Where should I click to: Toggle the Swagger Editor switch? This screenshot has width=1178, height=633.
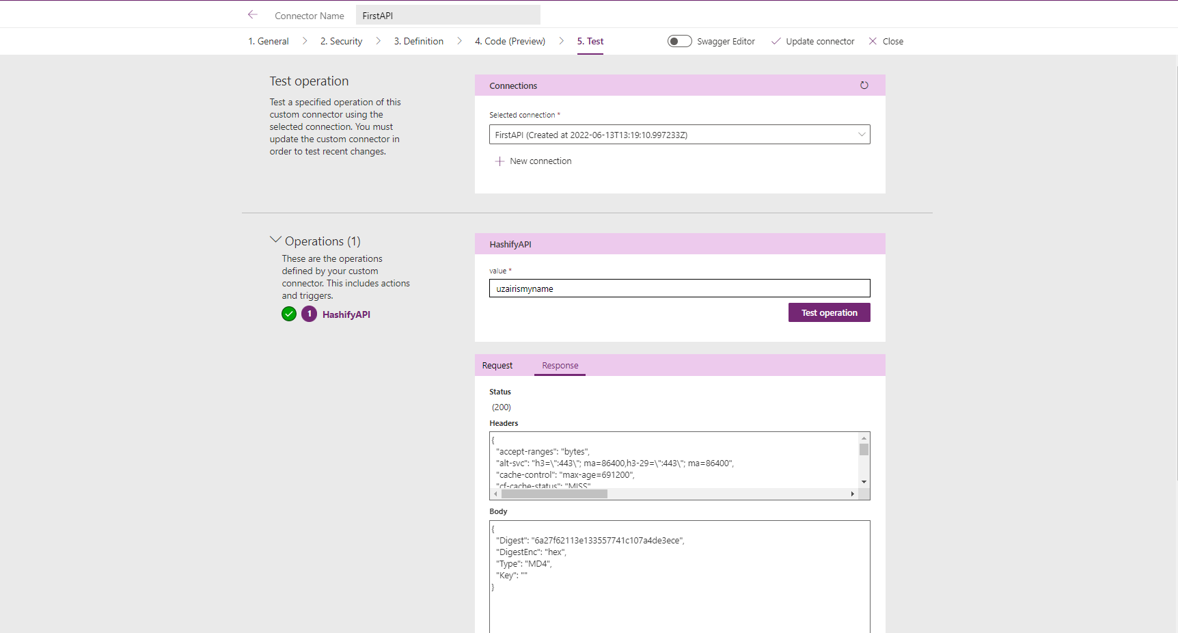click(679, 41)
